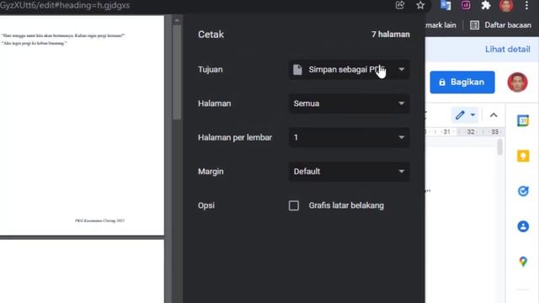Screen dimensions: 539x303
Task: Open the Tujuan destination dropdown
Action: click(349, 69)
